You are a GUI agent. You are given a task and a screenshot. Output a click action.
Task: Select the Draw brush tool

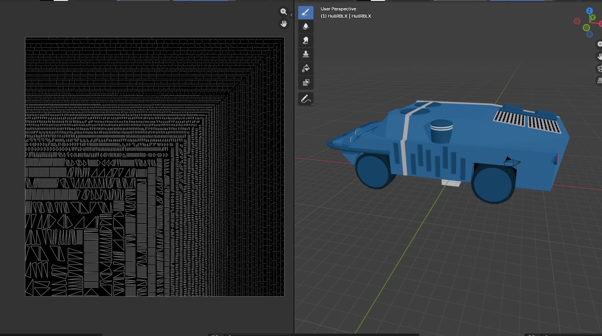click(306, 12)
